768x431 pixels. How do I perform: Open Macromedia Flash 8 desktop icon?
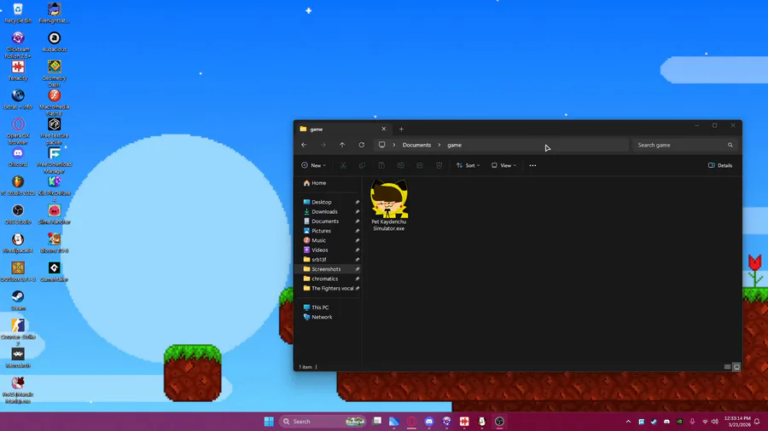55,102
